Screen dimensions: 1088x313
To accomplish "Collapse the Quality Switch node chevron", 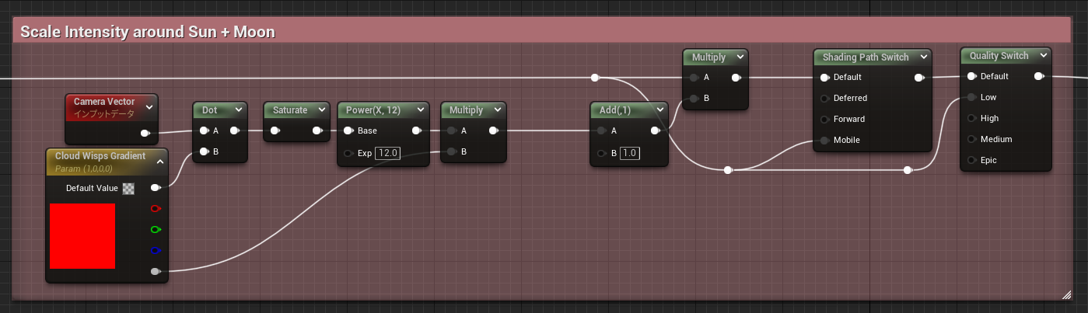I will 1043,56.
